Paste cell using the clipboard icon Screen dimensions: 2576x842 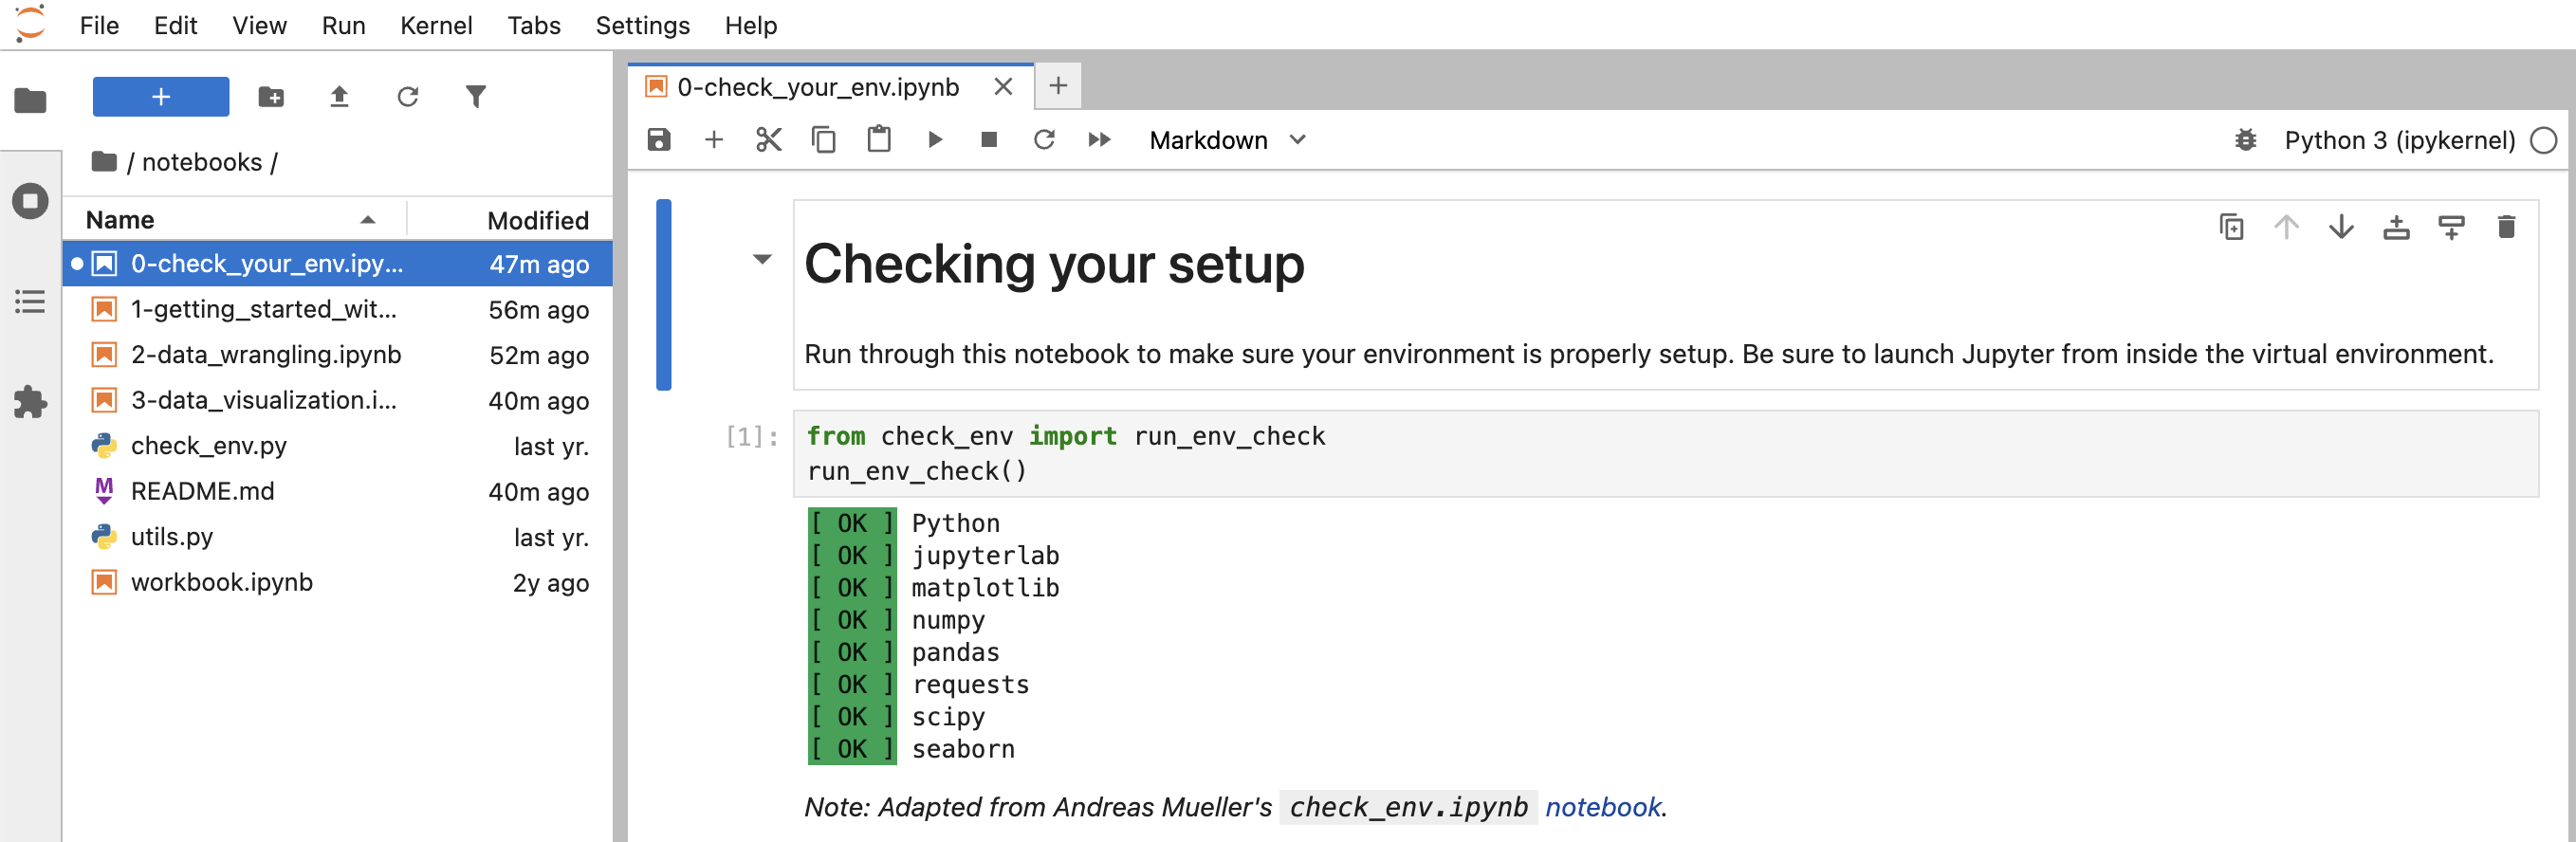(879, 139)
